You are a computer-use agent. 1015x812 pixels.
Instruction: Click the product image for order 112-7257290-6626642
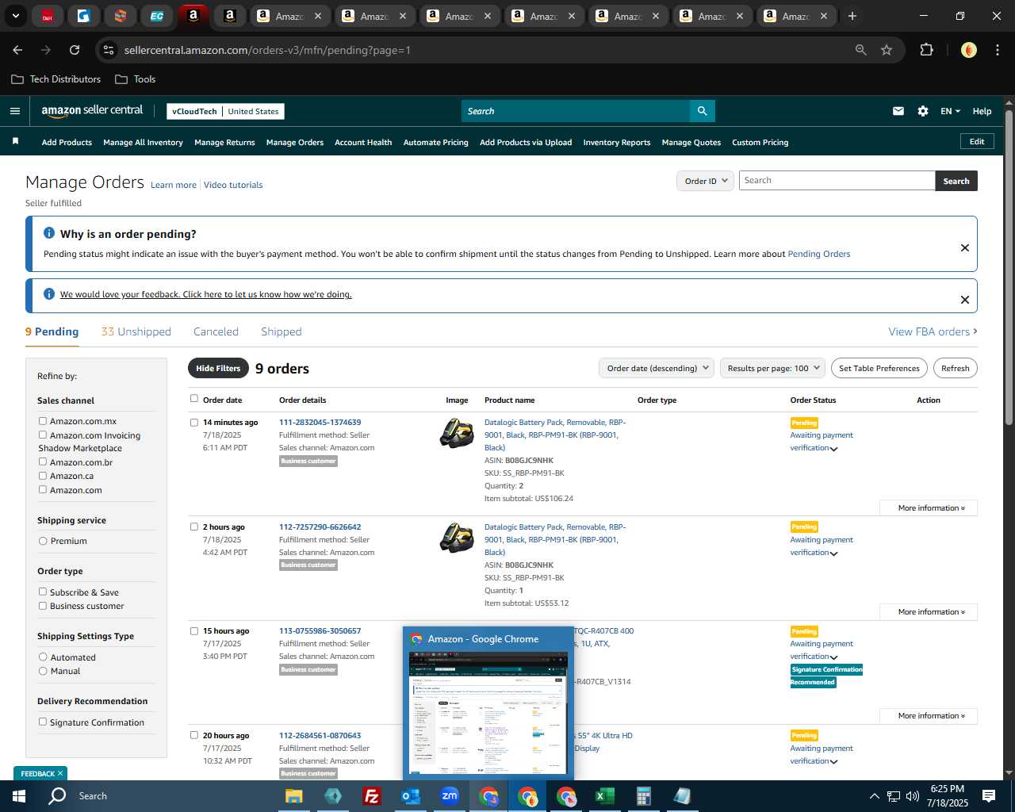pyautogui.click(x=457, y=538)
